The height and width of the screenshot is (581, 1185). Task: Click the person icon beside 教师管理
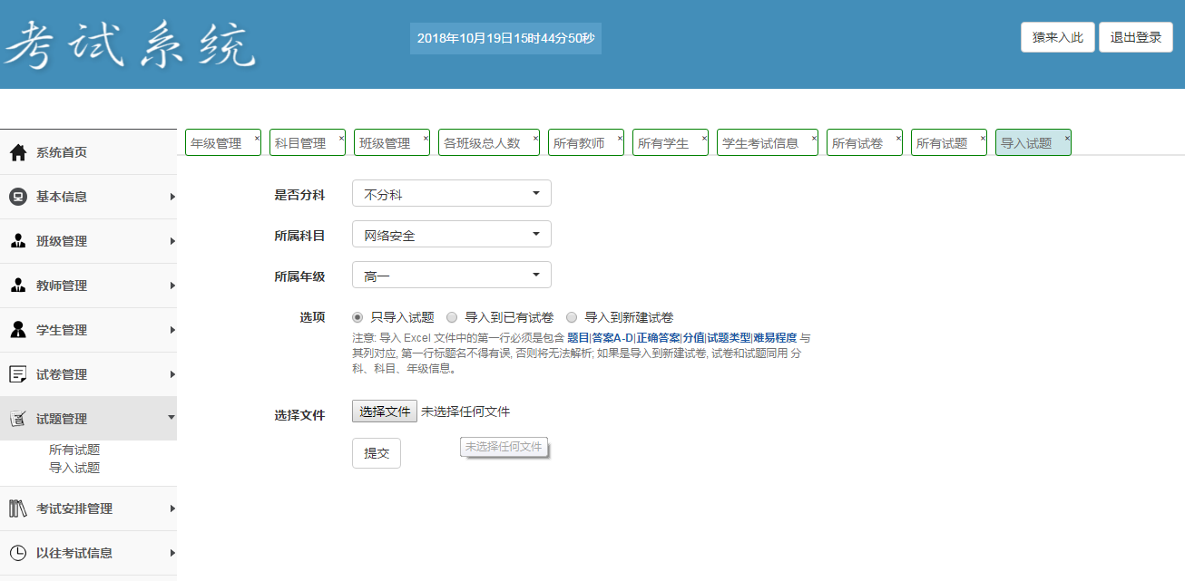point(18,286)
